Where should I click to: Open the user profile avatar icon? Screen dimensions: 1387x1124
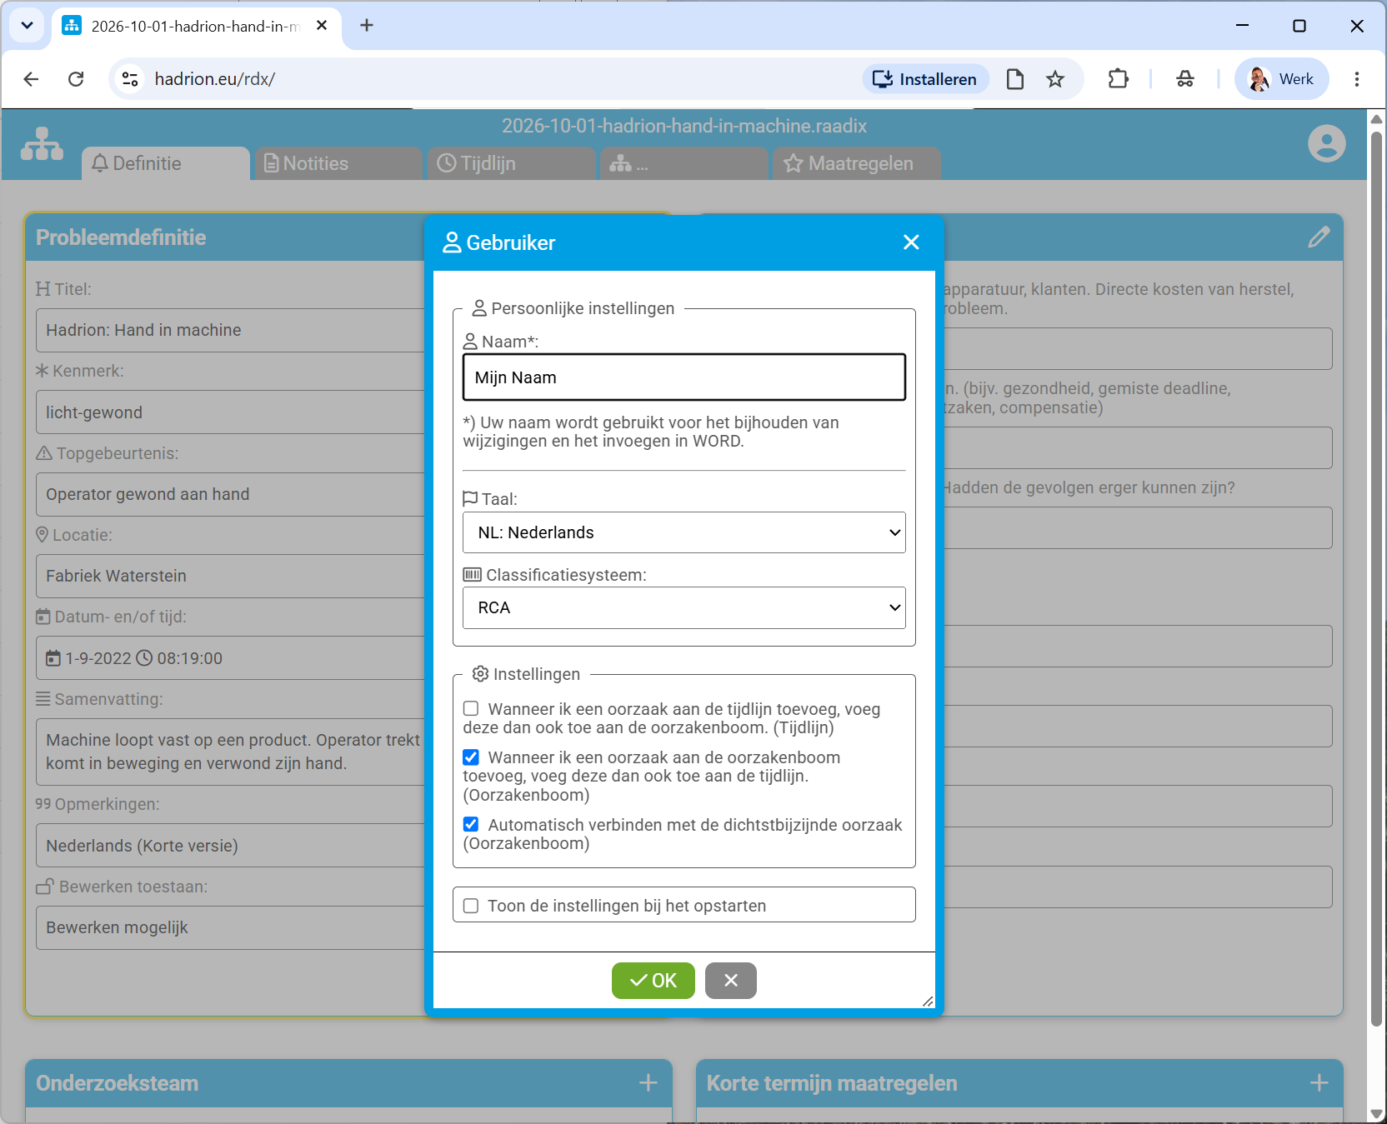tap(1326, 143)
